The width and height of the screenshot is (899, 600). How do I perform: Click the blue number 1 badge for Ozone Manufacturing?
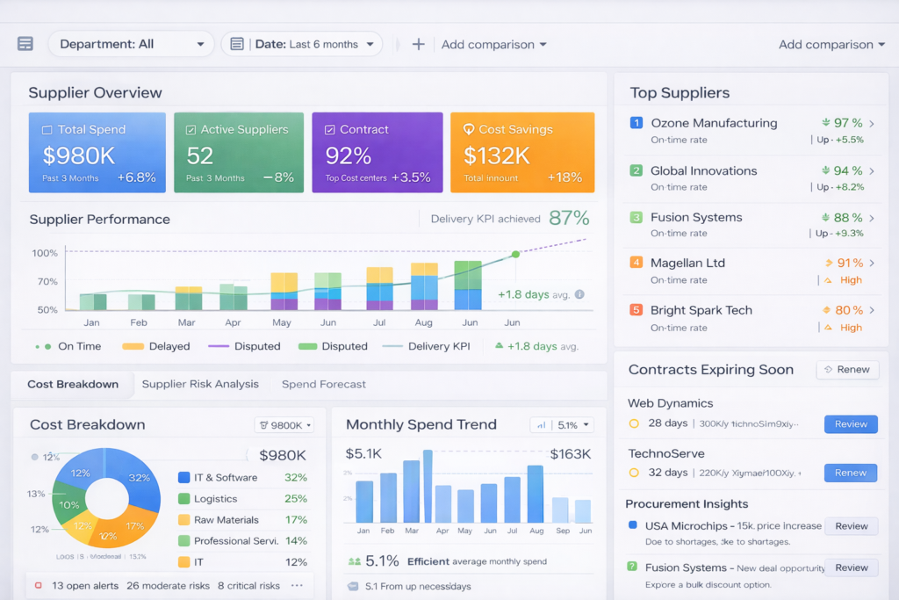pos(636,123)
